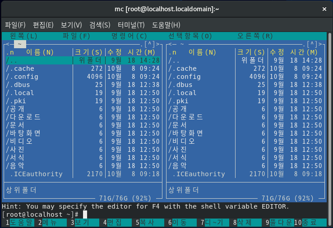Click F8 삭제 function key
Image resolution: width=333 pixels, height=228 pixels.
click(247, 223)
